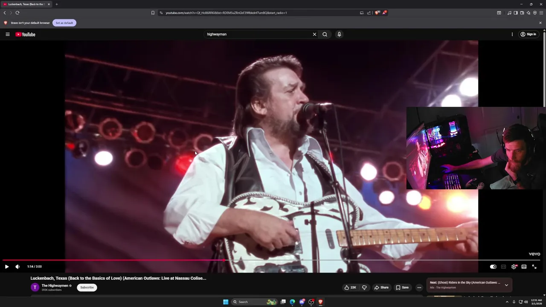Toggle autoplay switch in player controls

point(493,266)
